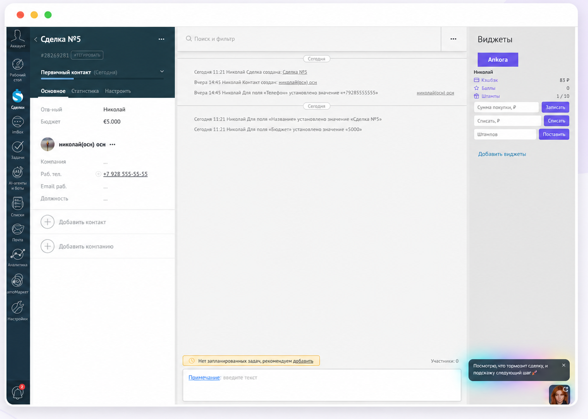588x419 pixels.
Task: Focus the Списать, ₽ input field
Action: tap(507, 121)
